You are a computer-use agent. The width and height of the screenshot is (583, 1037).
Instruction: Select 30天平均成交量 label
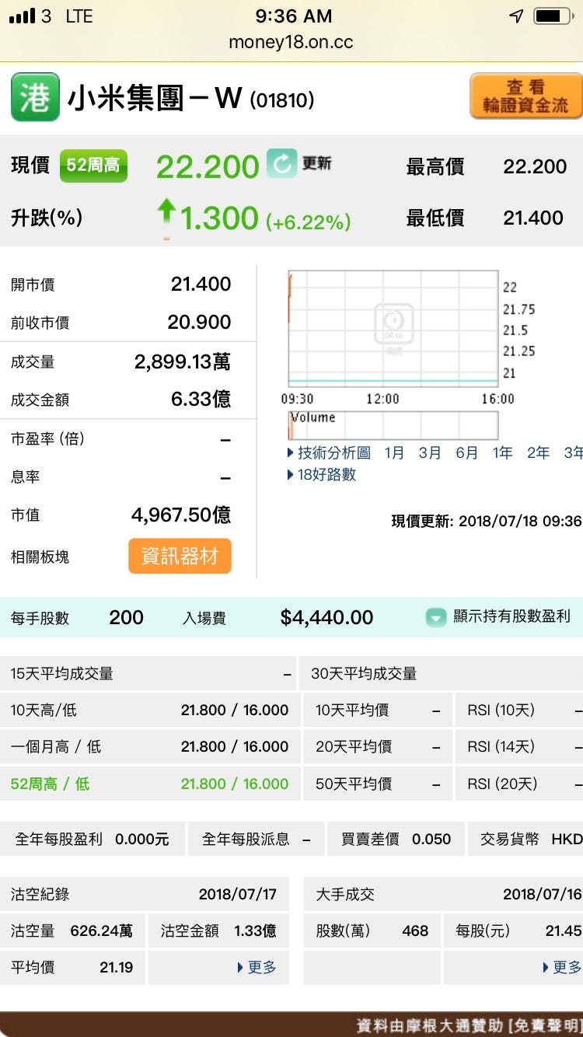point(364,674)
